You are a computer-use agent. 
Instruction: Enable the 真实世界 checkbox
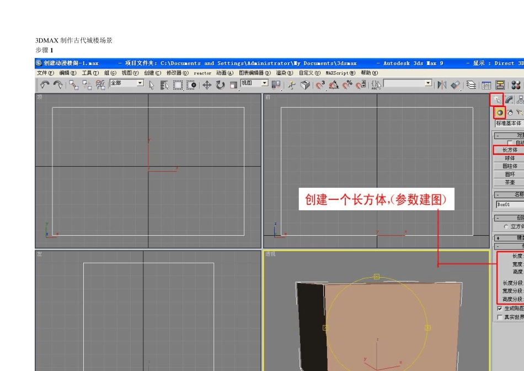pyautogui.click(x=500, y=317)
